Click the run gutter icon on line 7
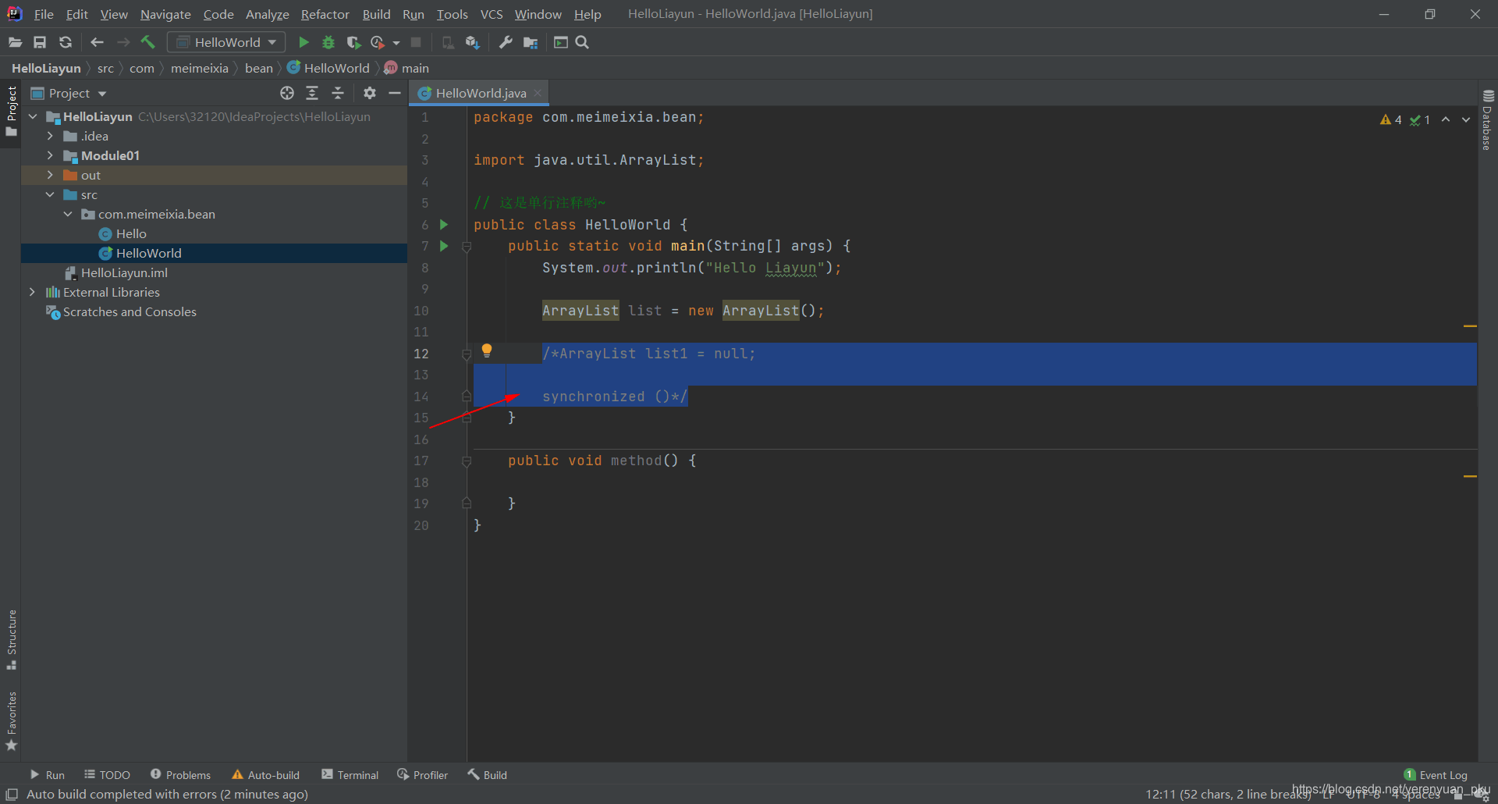The width and height of the screenshot is (1498, 804). tap(444, 246)
